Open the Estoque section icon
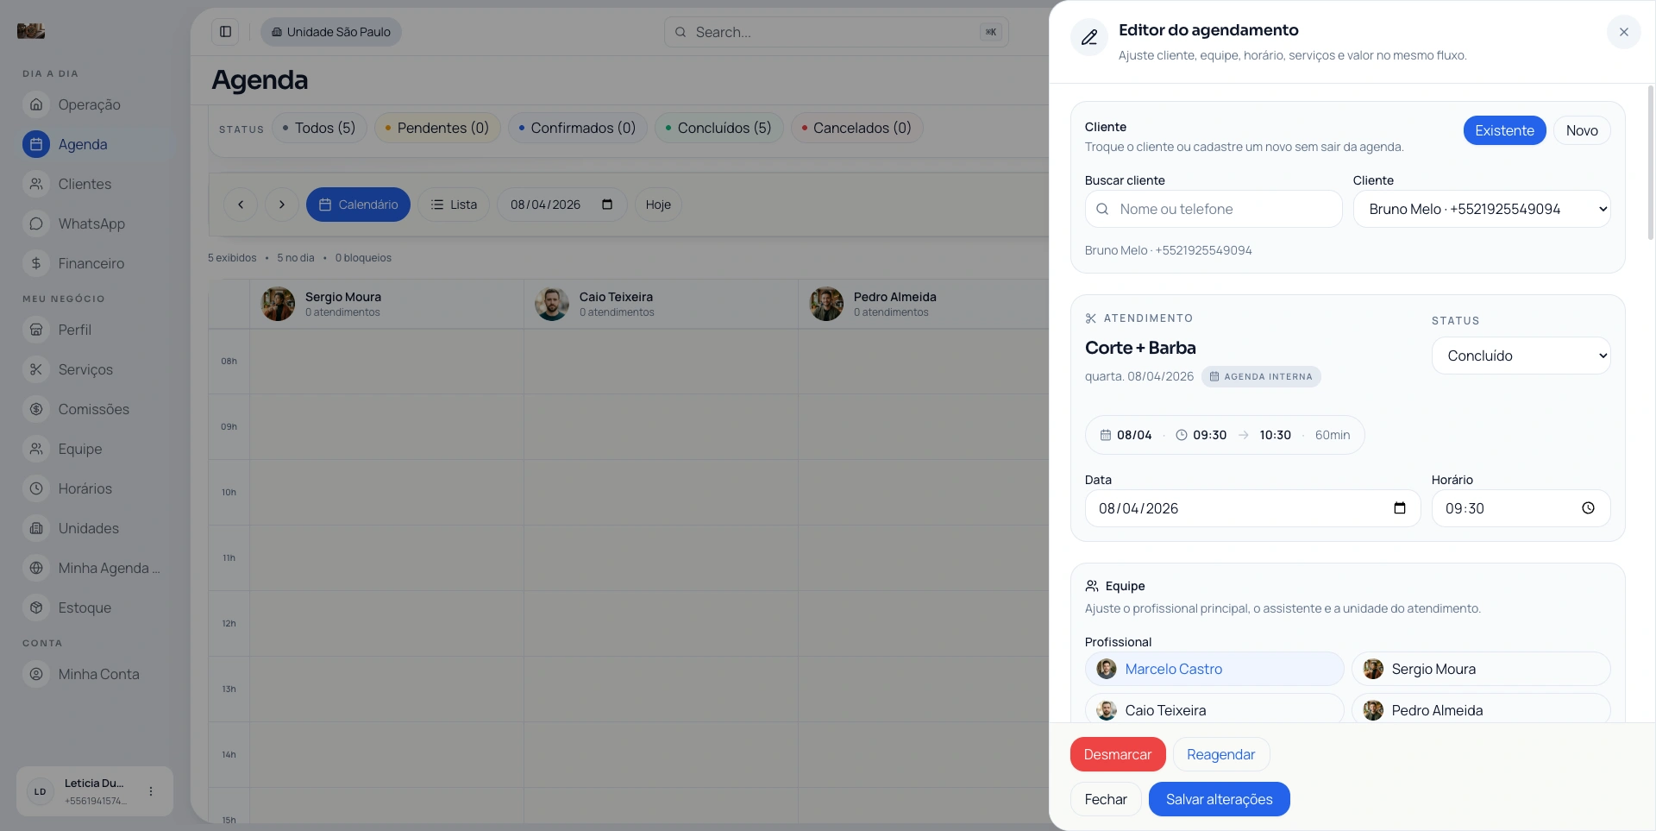The width and height of the screenshot is (1656, 831). [35, 608]
